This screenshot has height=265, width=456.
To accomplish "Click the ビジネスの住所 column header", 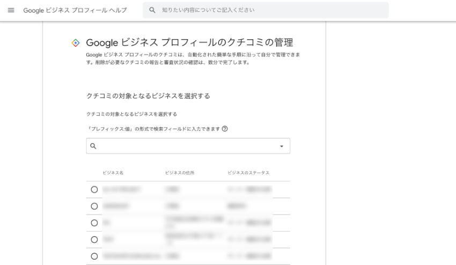I will tap(179, 173).
